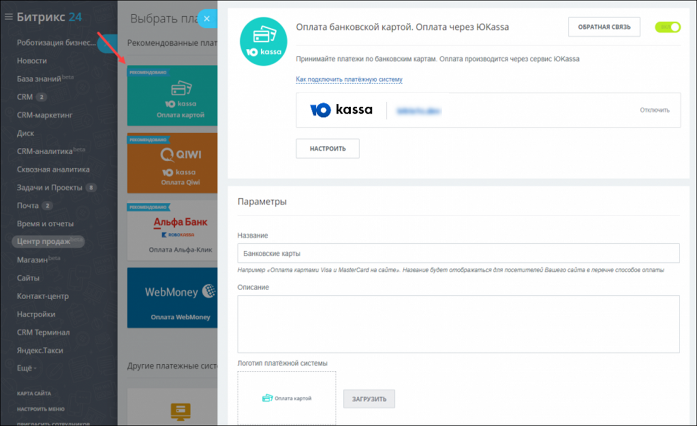Image resolution: width=697 pixels, height=426 pixels.
Task: Click the CRM counter badge 2
Action: (41, 97)
